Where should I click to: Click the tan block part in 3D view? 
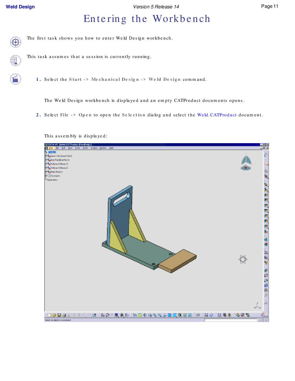coord(178,261)
